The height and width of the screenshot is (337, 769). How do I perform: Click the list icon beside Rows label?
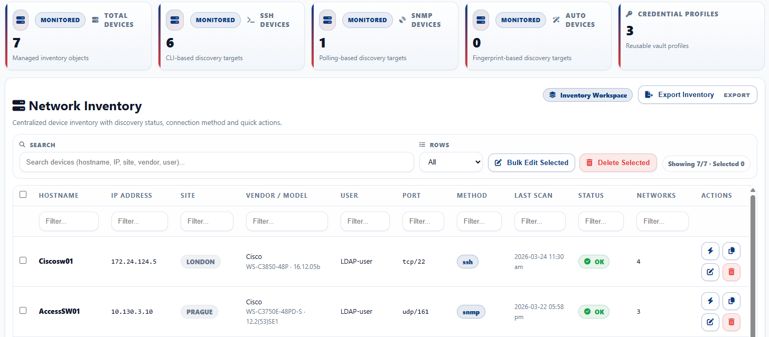coord(423,145)
